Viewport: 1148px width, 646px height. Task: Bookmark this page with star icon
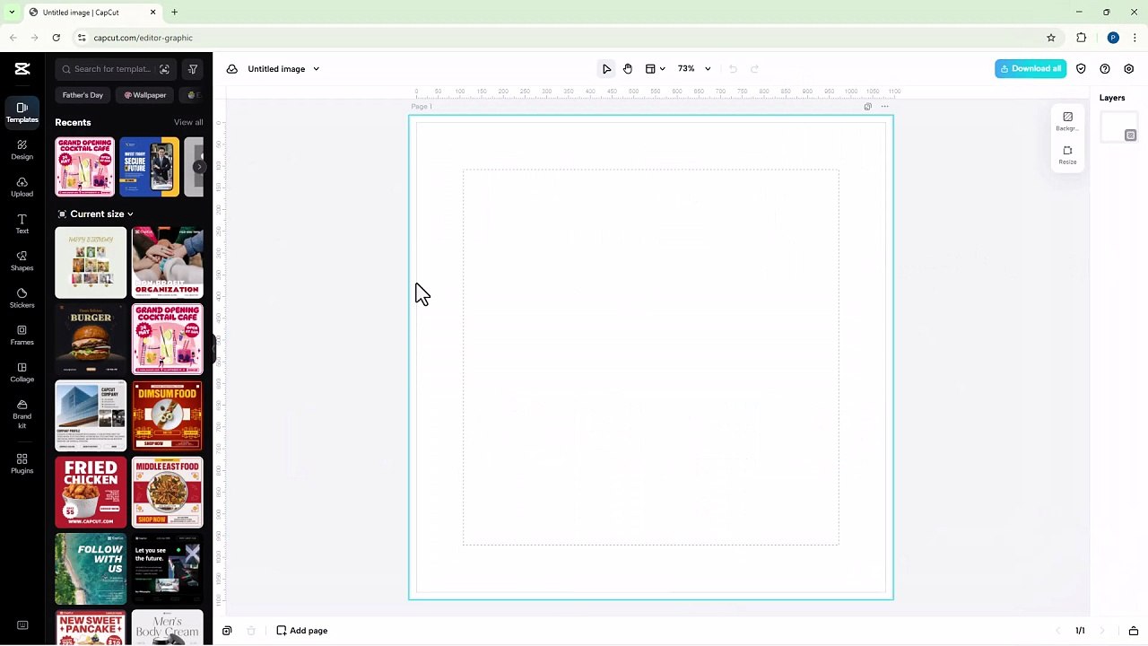click(x=1051, y=38)
